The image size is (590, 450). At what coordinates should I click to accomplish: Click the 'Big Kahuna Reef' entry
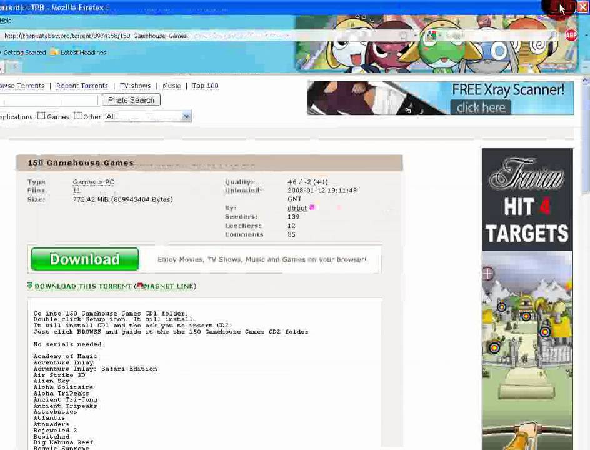pyautogui.click(x=63, y=442)
